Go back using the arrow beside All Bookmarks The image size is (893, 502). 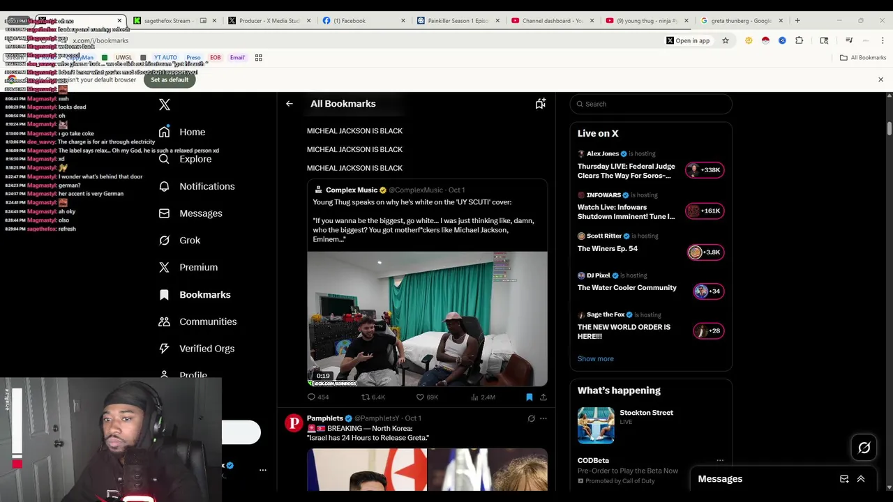[x=289, y=104]
